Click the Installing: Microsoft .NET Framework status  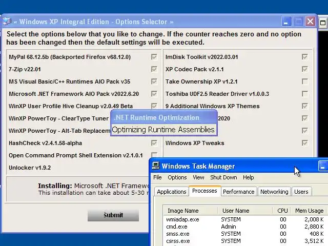(x=93, y=186)
